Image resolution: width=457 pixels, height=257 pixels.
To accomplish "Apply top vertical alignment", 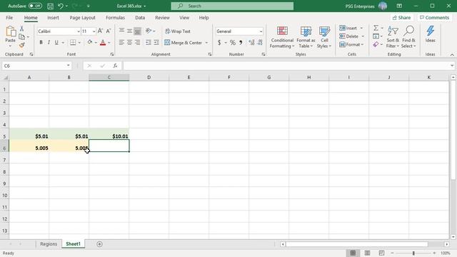I will (121, 31).
